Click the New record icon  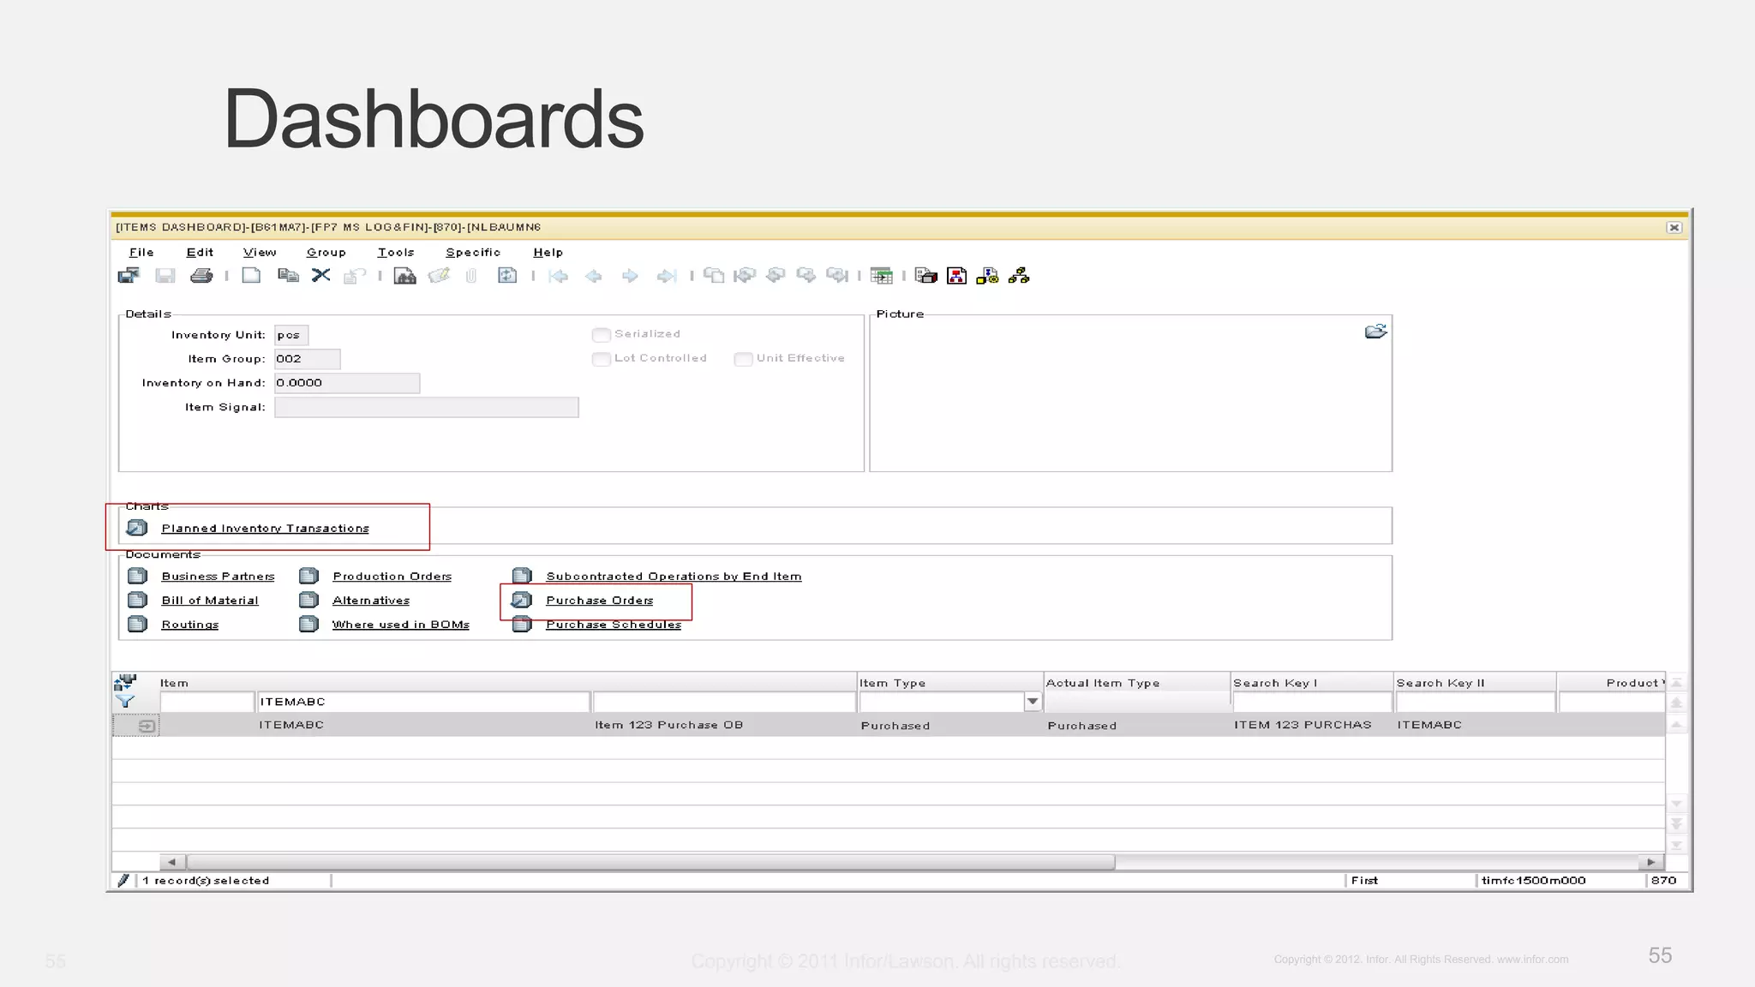[251, 276]
